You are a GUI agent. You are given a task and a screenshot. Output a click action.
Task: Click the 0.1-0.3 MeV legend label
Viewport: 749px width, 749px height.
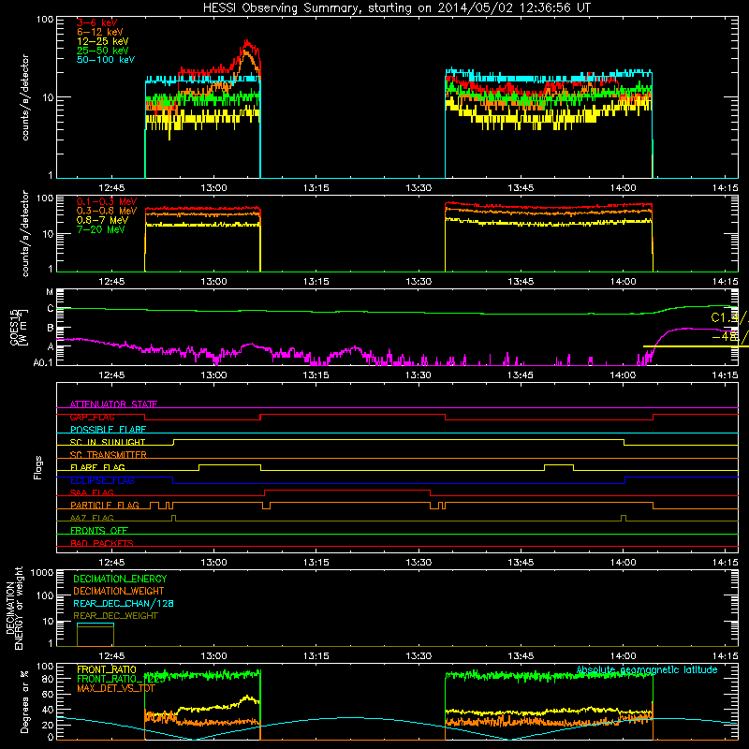(x=106, y=201)
